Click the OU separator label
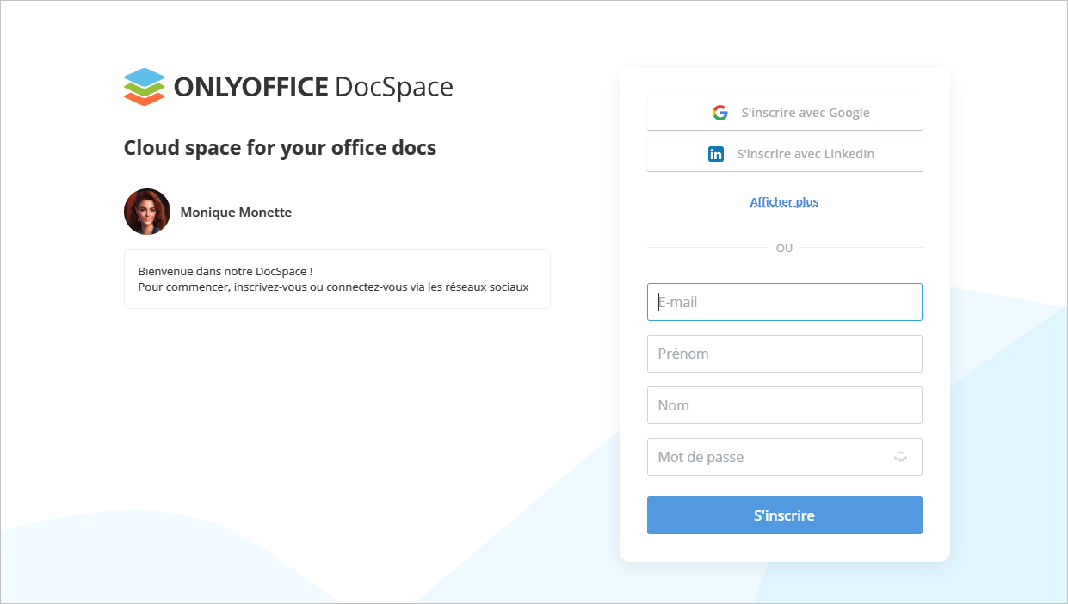Screen dimensions: 1068x604 pyautogui.click(x=784, y=248)
